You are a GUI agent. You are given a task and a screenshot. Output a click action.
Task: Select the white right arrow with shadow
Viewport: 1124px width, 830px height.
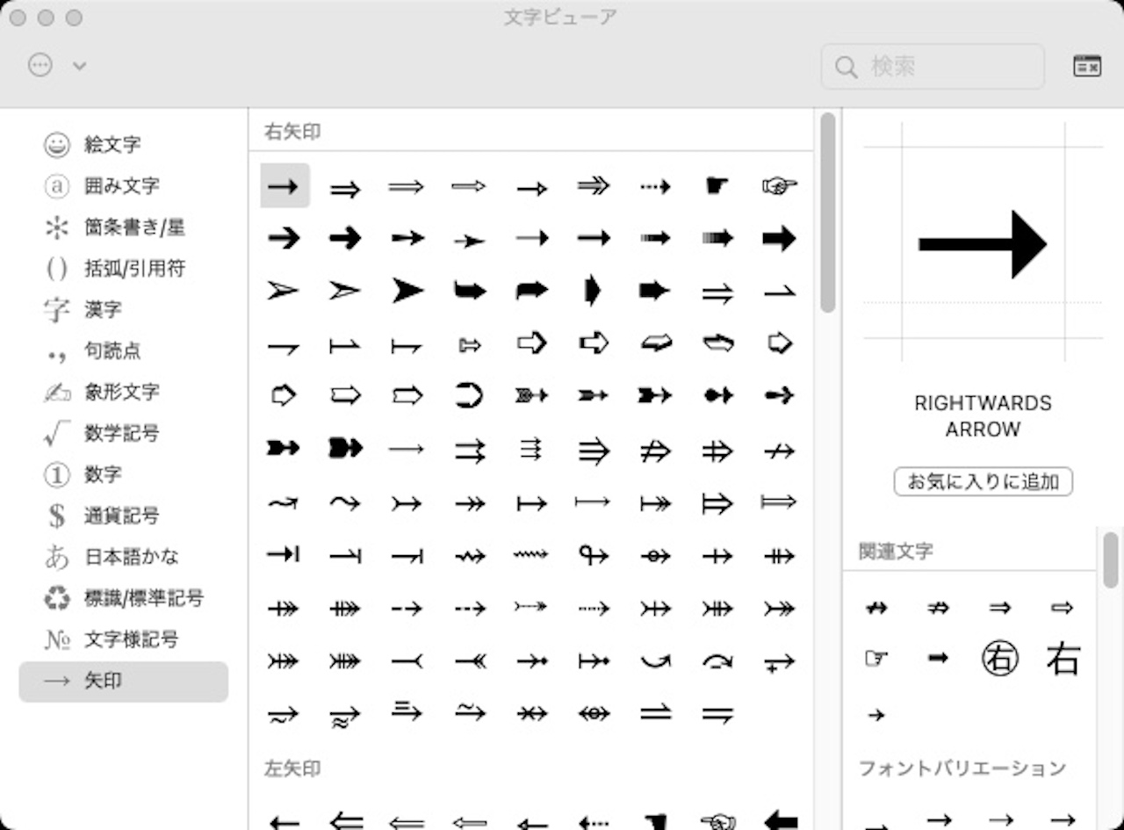pyautogui.click(x=531, y=343)
